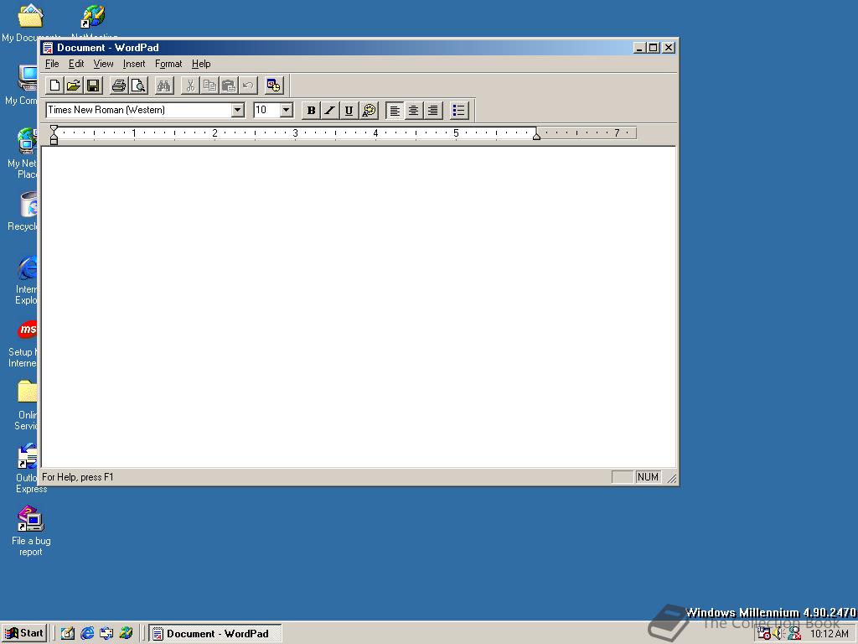Toggle Bullets list style

459,111
